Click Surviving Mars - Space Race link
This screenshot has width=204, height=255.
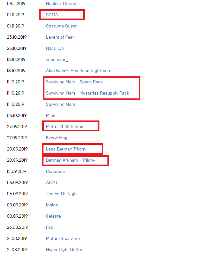coord(75,82)
